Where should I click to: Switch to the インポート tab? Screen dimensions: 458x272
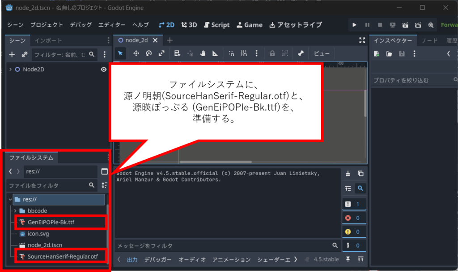click(x=48, y=41)
